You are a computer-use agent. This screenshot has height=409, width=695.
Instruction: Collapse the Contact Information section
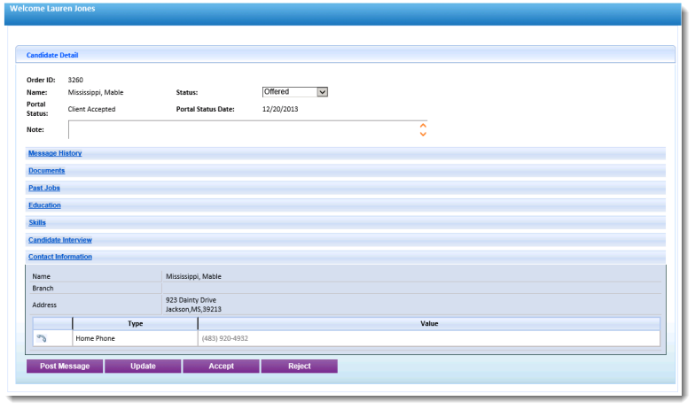point(60,257)
